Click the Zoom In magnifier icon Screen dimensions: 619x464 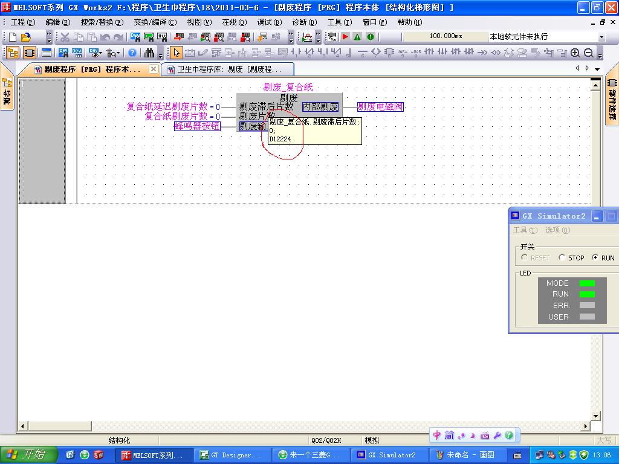click(575, 53)
